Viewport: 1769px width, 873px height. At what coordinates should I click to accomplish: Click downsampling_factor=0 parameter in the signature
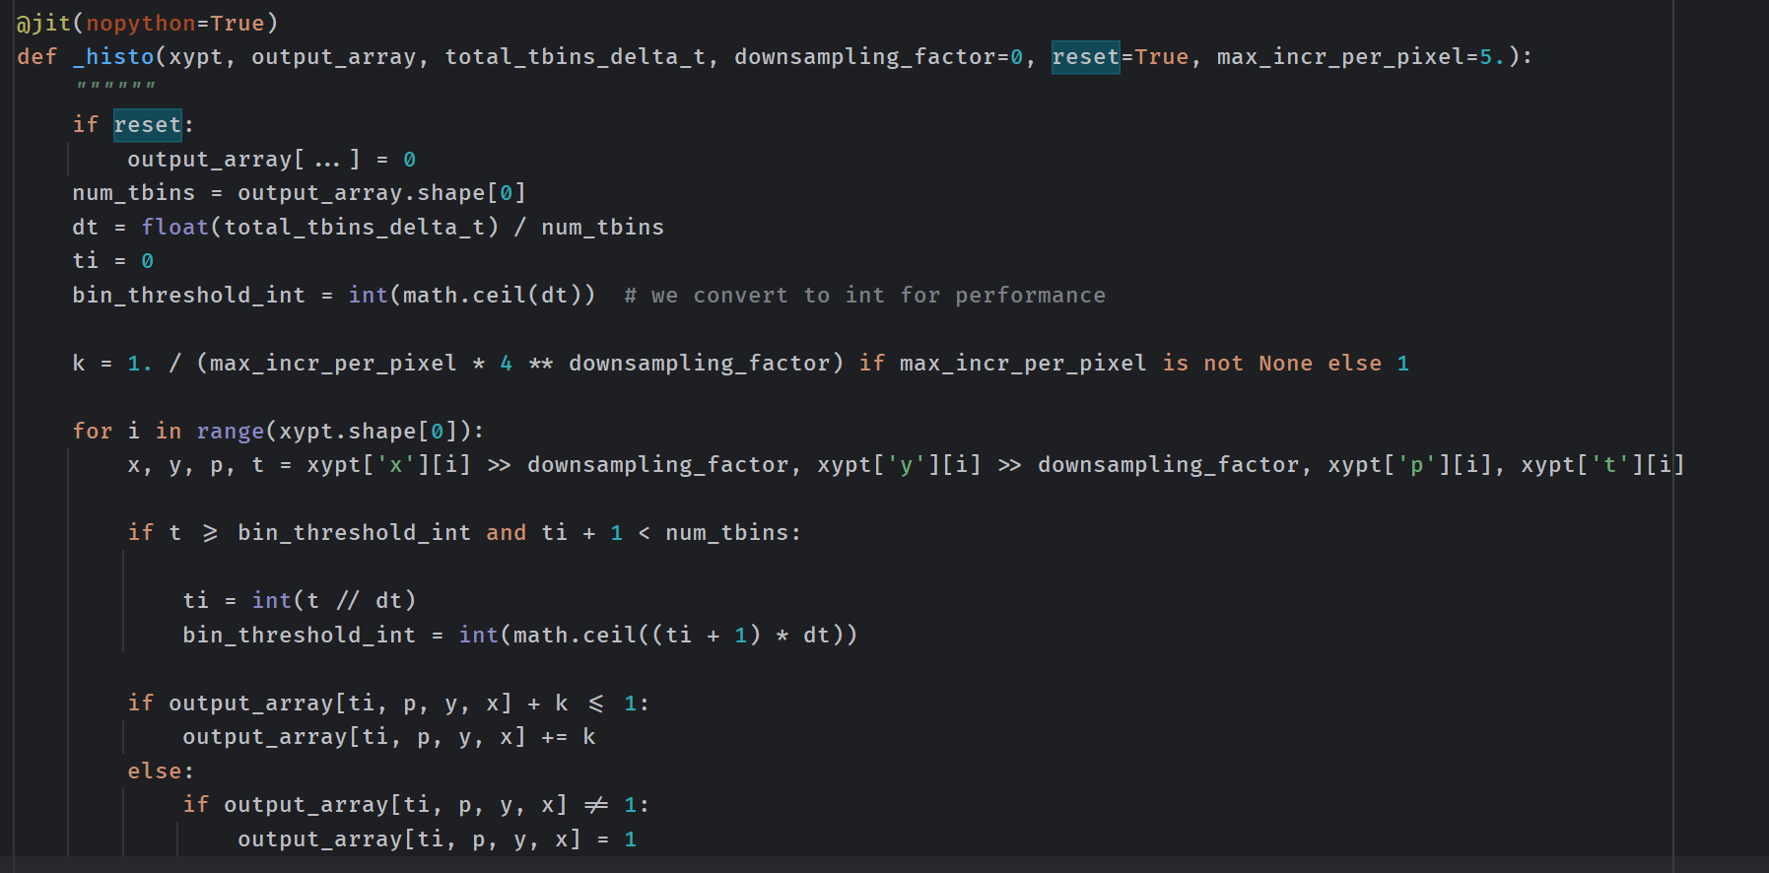pyautogui.click(x=878, y=57)
